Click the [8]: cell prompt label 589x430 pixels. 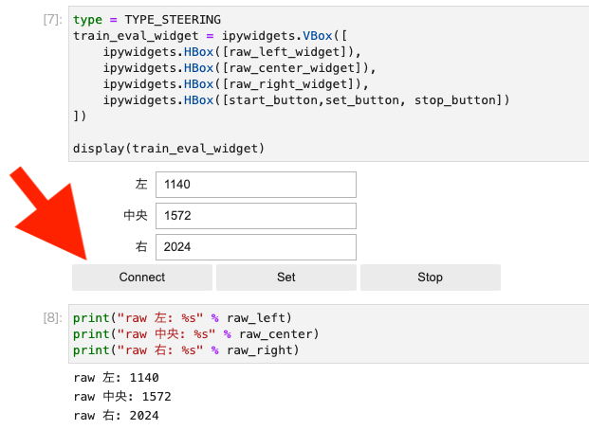[x=52, y=318]
